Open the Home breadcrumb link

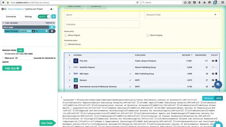pos(10,9)
